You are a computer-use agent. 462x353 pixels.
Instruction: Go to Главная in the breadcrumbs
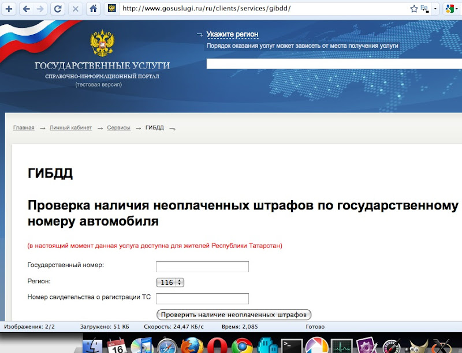[x=24, y=127]
